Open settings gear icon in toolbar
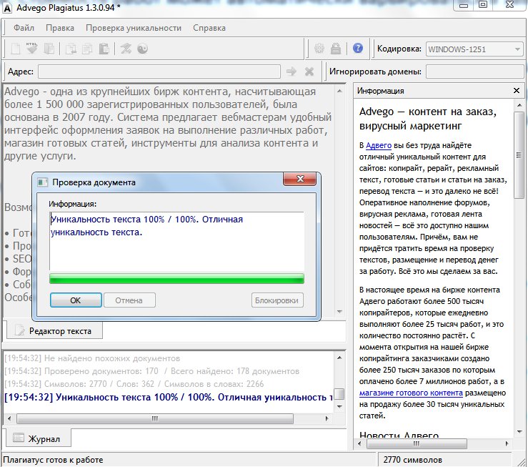528x467 pixels. click(x=319, y=49)
